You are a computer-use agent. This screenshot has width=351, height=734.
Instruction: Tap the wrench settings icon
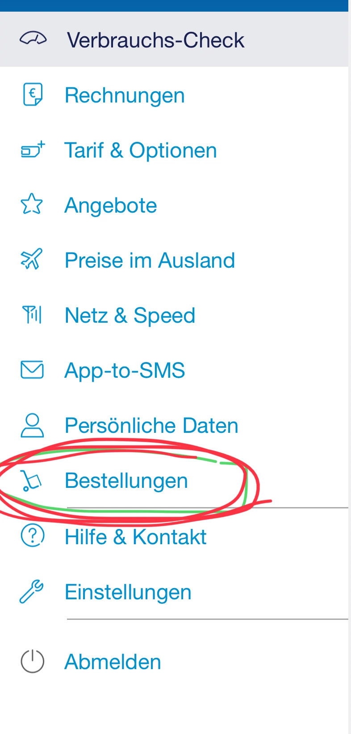pyautogui.click(x=32, y=592)
